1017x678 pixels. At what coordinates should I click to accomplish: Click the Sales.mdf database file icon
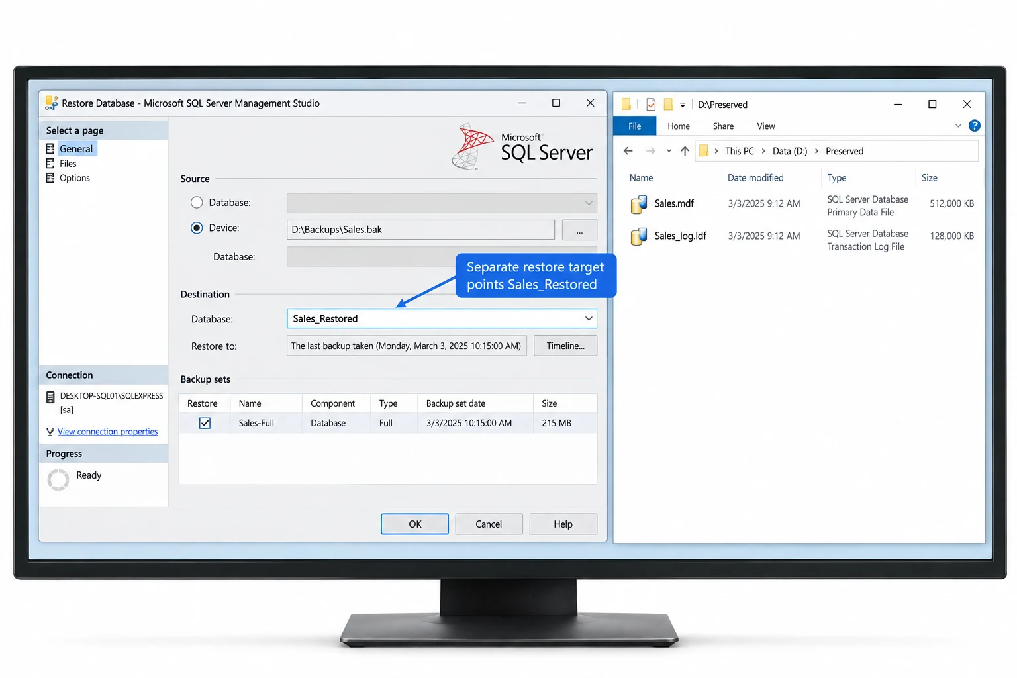pos(639,205)
